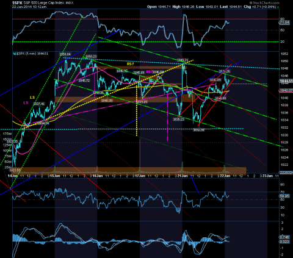Click the yellow RS? annotation

tap(130, 64)
